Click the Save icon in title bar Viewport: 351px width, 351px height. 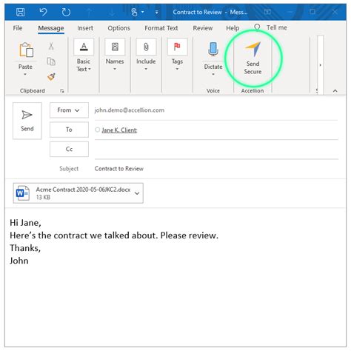(x=20, y=12)
